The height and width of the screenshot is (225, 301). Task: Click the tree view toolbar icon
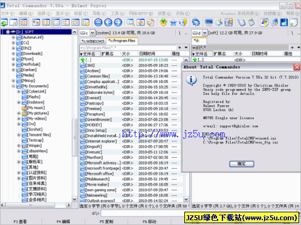(x=65, y=22)
